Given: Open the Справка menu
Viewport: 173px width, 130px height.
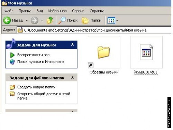Looking at the screenshot, I should pos(97,11).
